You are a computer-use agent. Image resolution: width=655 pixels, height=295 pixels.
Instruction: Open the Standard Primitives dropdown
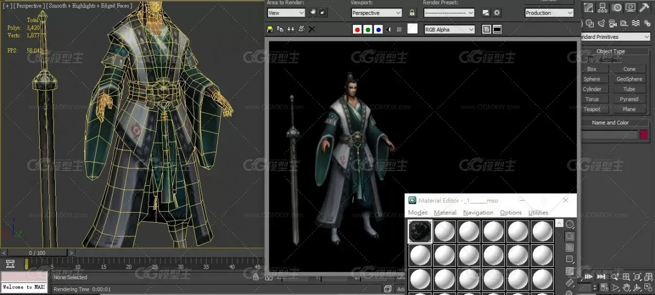pos(616,37)
